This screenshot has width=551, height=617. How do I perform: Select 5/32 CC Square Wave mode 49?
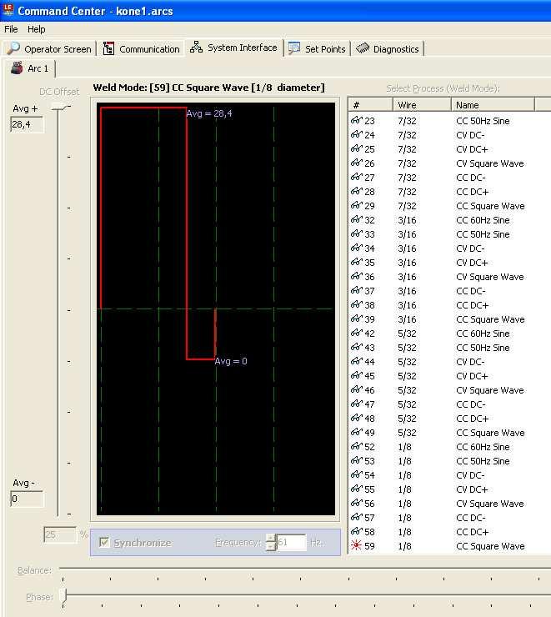449,433
